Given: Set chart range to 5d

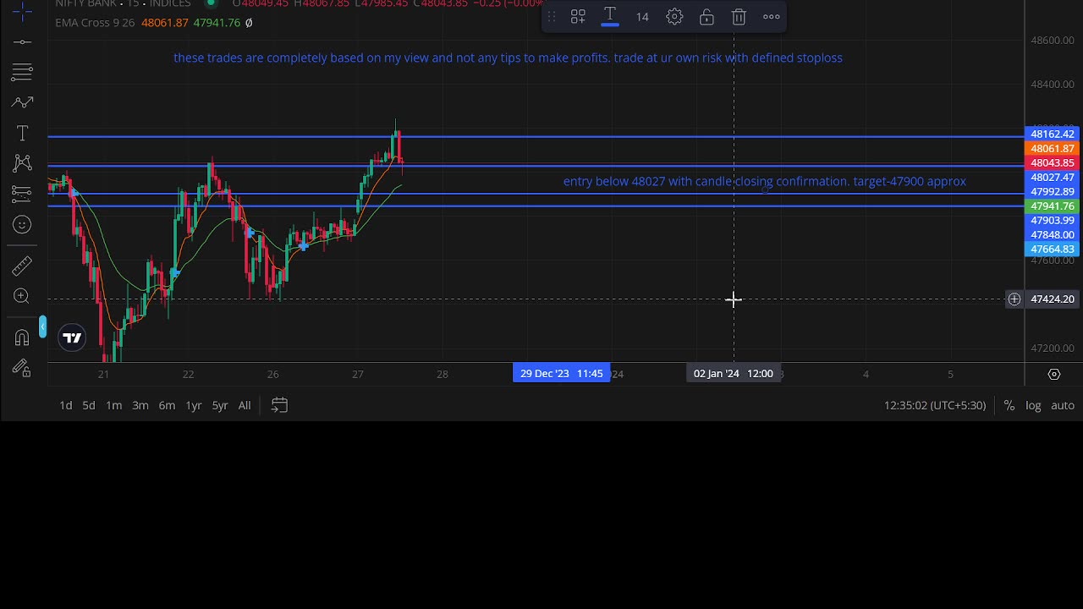Looking at the screenshot, I should click(89, 405).
